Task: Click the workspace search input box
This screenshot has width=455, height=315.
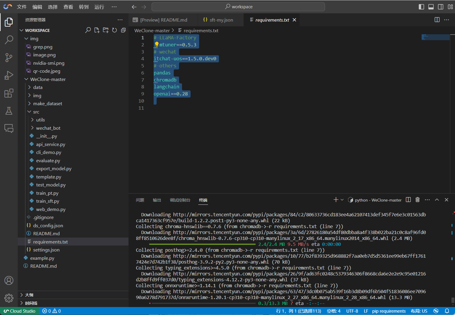Action: tap(238, 7)
